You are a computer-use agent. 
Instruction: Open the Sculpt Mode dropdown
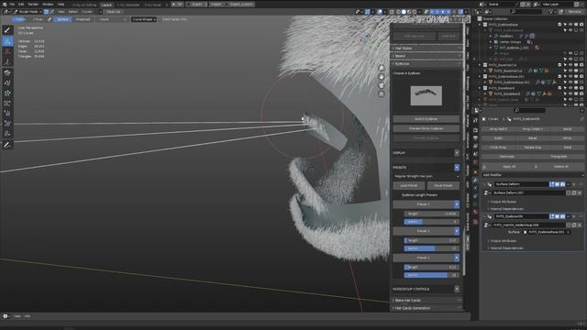coord(28,12)
